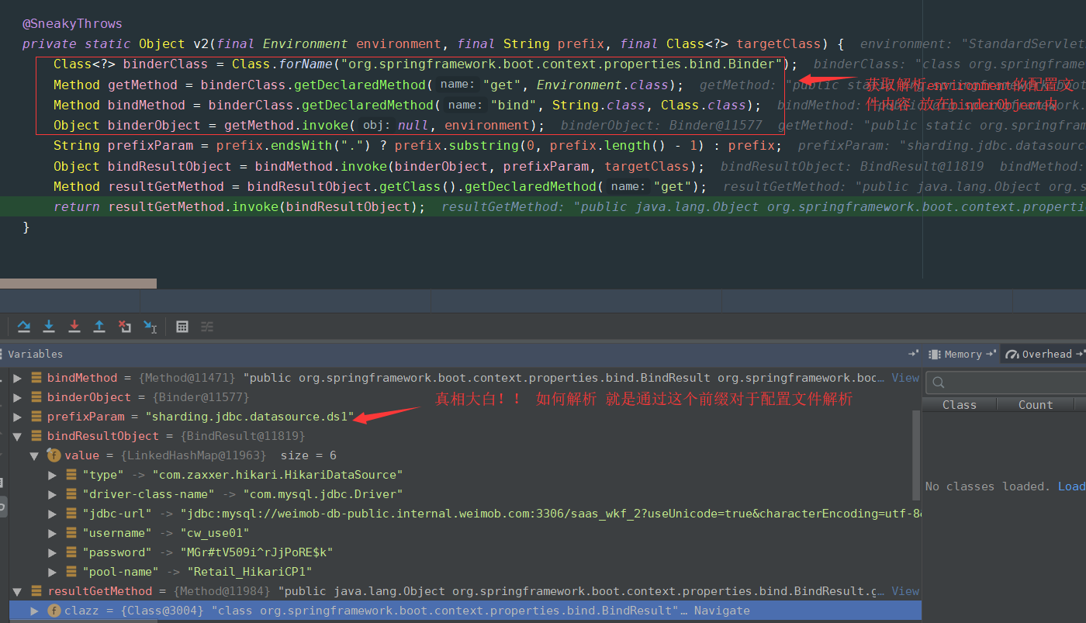Click the hide arrow next to Overhead tab
The height and width of the screenshot is (623, 1086).
1080,354
